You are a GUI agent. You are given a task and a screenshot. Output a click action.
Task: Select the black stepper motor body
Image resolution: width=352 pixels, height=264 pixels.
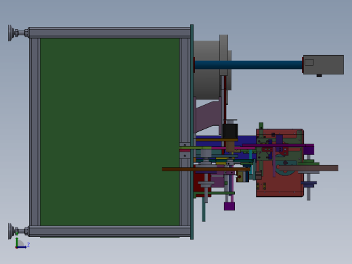pyautogui.click(x=230, y=131)
